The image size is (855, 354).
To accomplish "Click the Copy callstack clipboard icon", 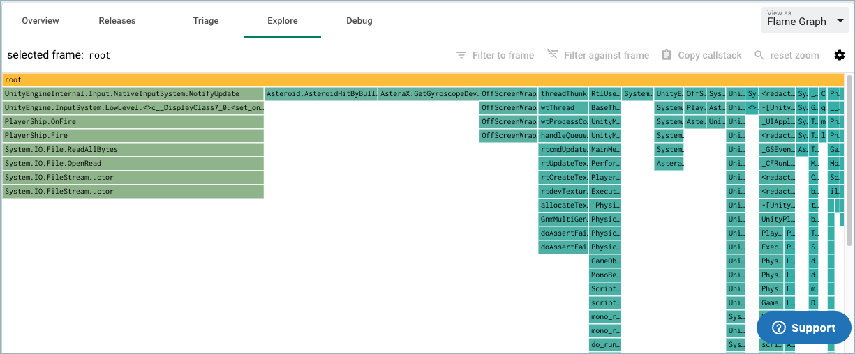I will [666, 55].
